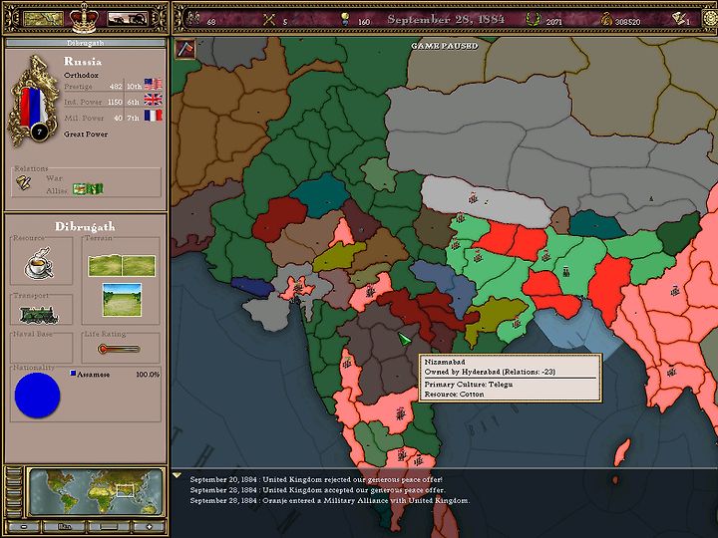The image size is (718, 538).
Task: Click the tea cup resource icon
Action: point(40,263)
